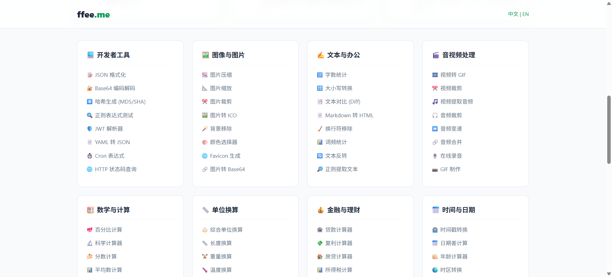
Task: Click the microphone icon beside 在线录音
Action: 435,156
